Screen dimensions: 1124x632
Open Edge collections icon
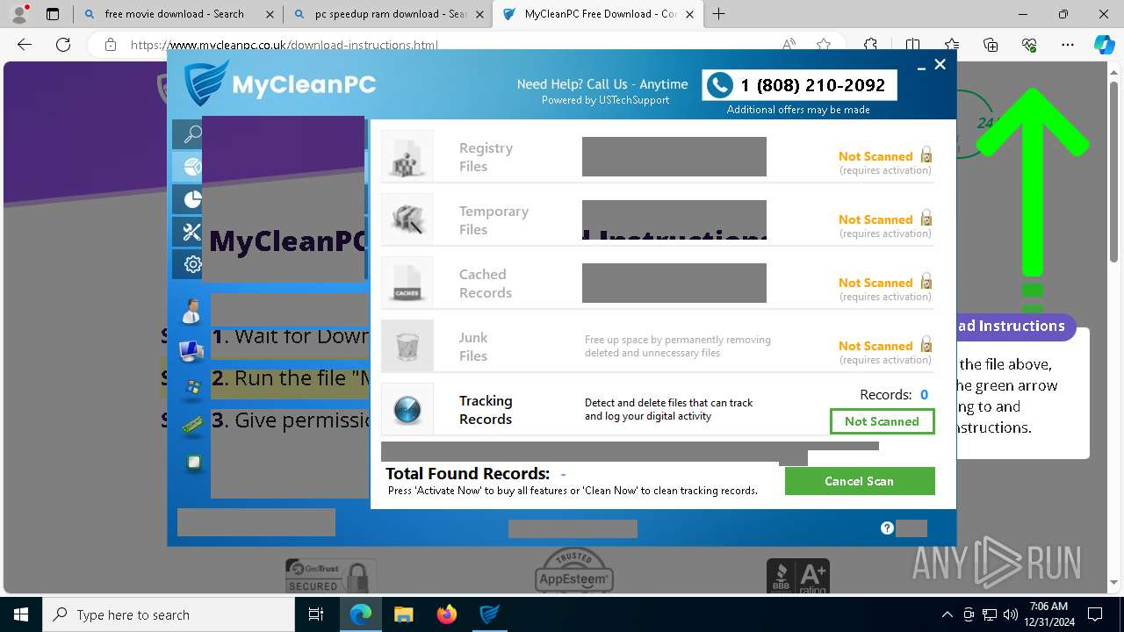coord(991,45)
